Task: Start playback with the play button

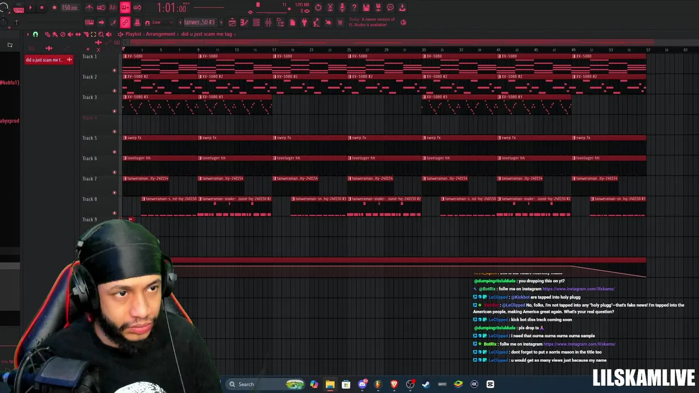Action: (31, 8)
